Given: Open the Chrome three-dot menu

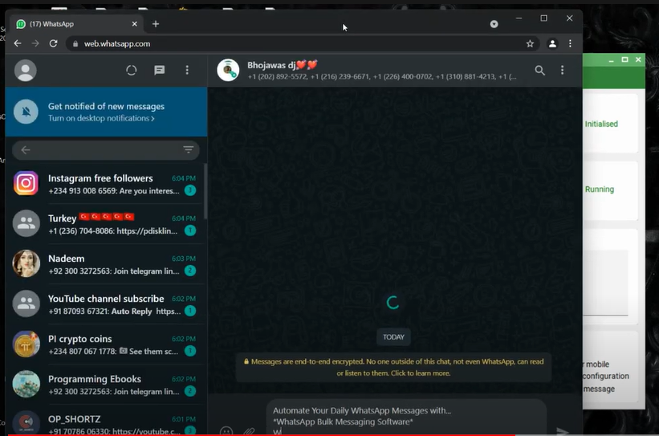Looking at the screenshot, I should tap(571, 43).
